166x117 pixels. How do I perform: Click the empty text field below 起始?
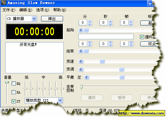106,37
